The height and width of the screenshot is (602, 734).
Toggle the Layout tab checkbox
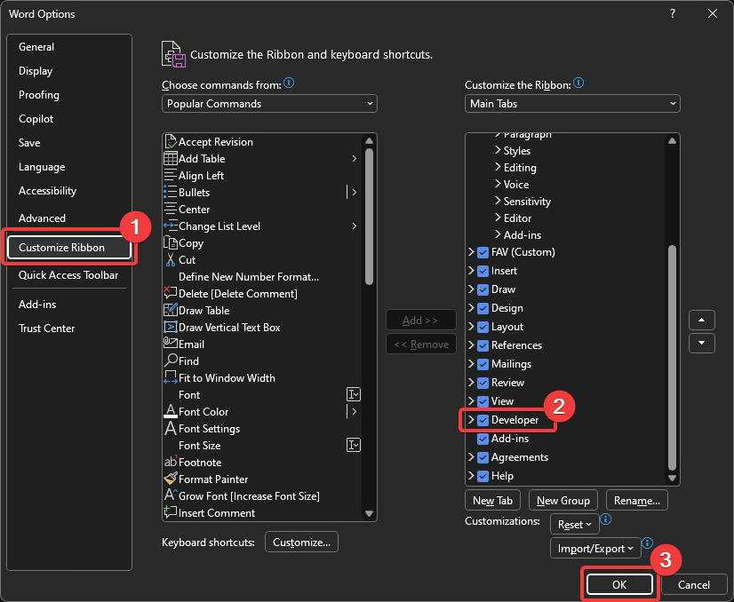click(x=483, y=327)
